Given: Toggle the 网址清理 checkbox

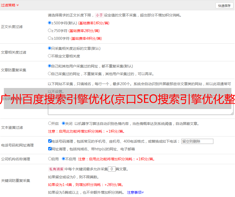Looking at the screenshot, I should coord(50,149).
